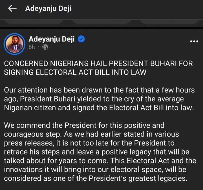Tap the back arrow in the header

12,9
